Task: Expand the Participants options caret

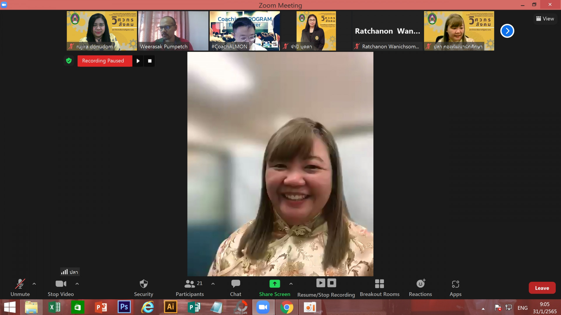Action: [x=213, y=283]
